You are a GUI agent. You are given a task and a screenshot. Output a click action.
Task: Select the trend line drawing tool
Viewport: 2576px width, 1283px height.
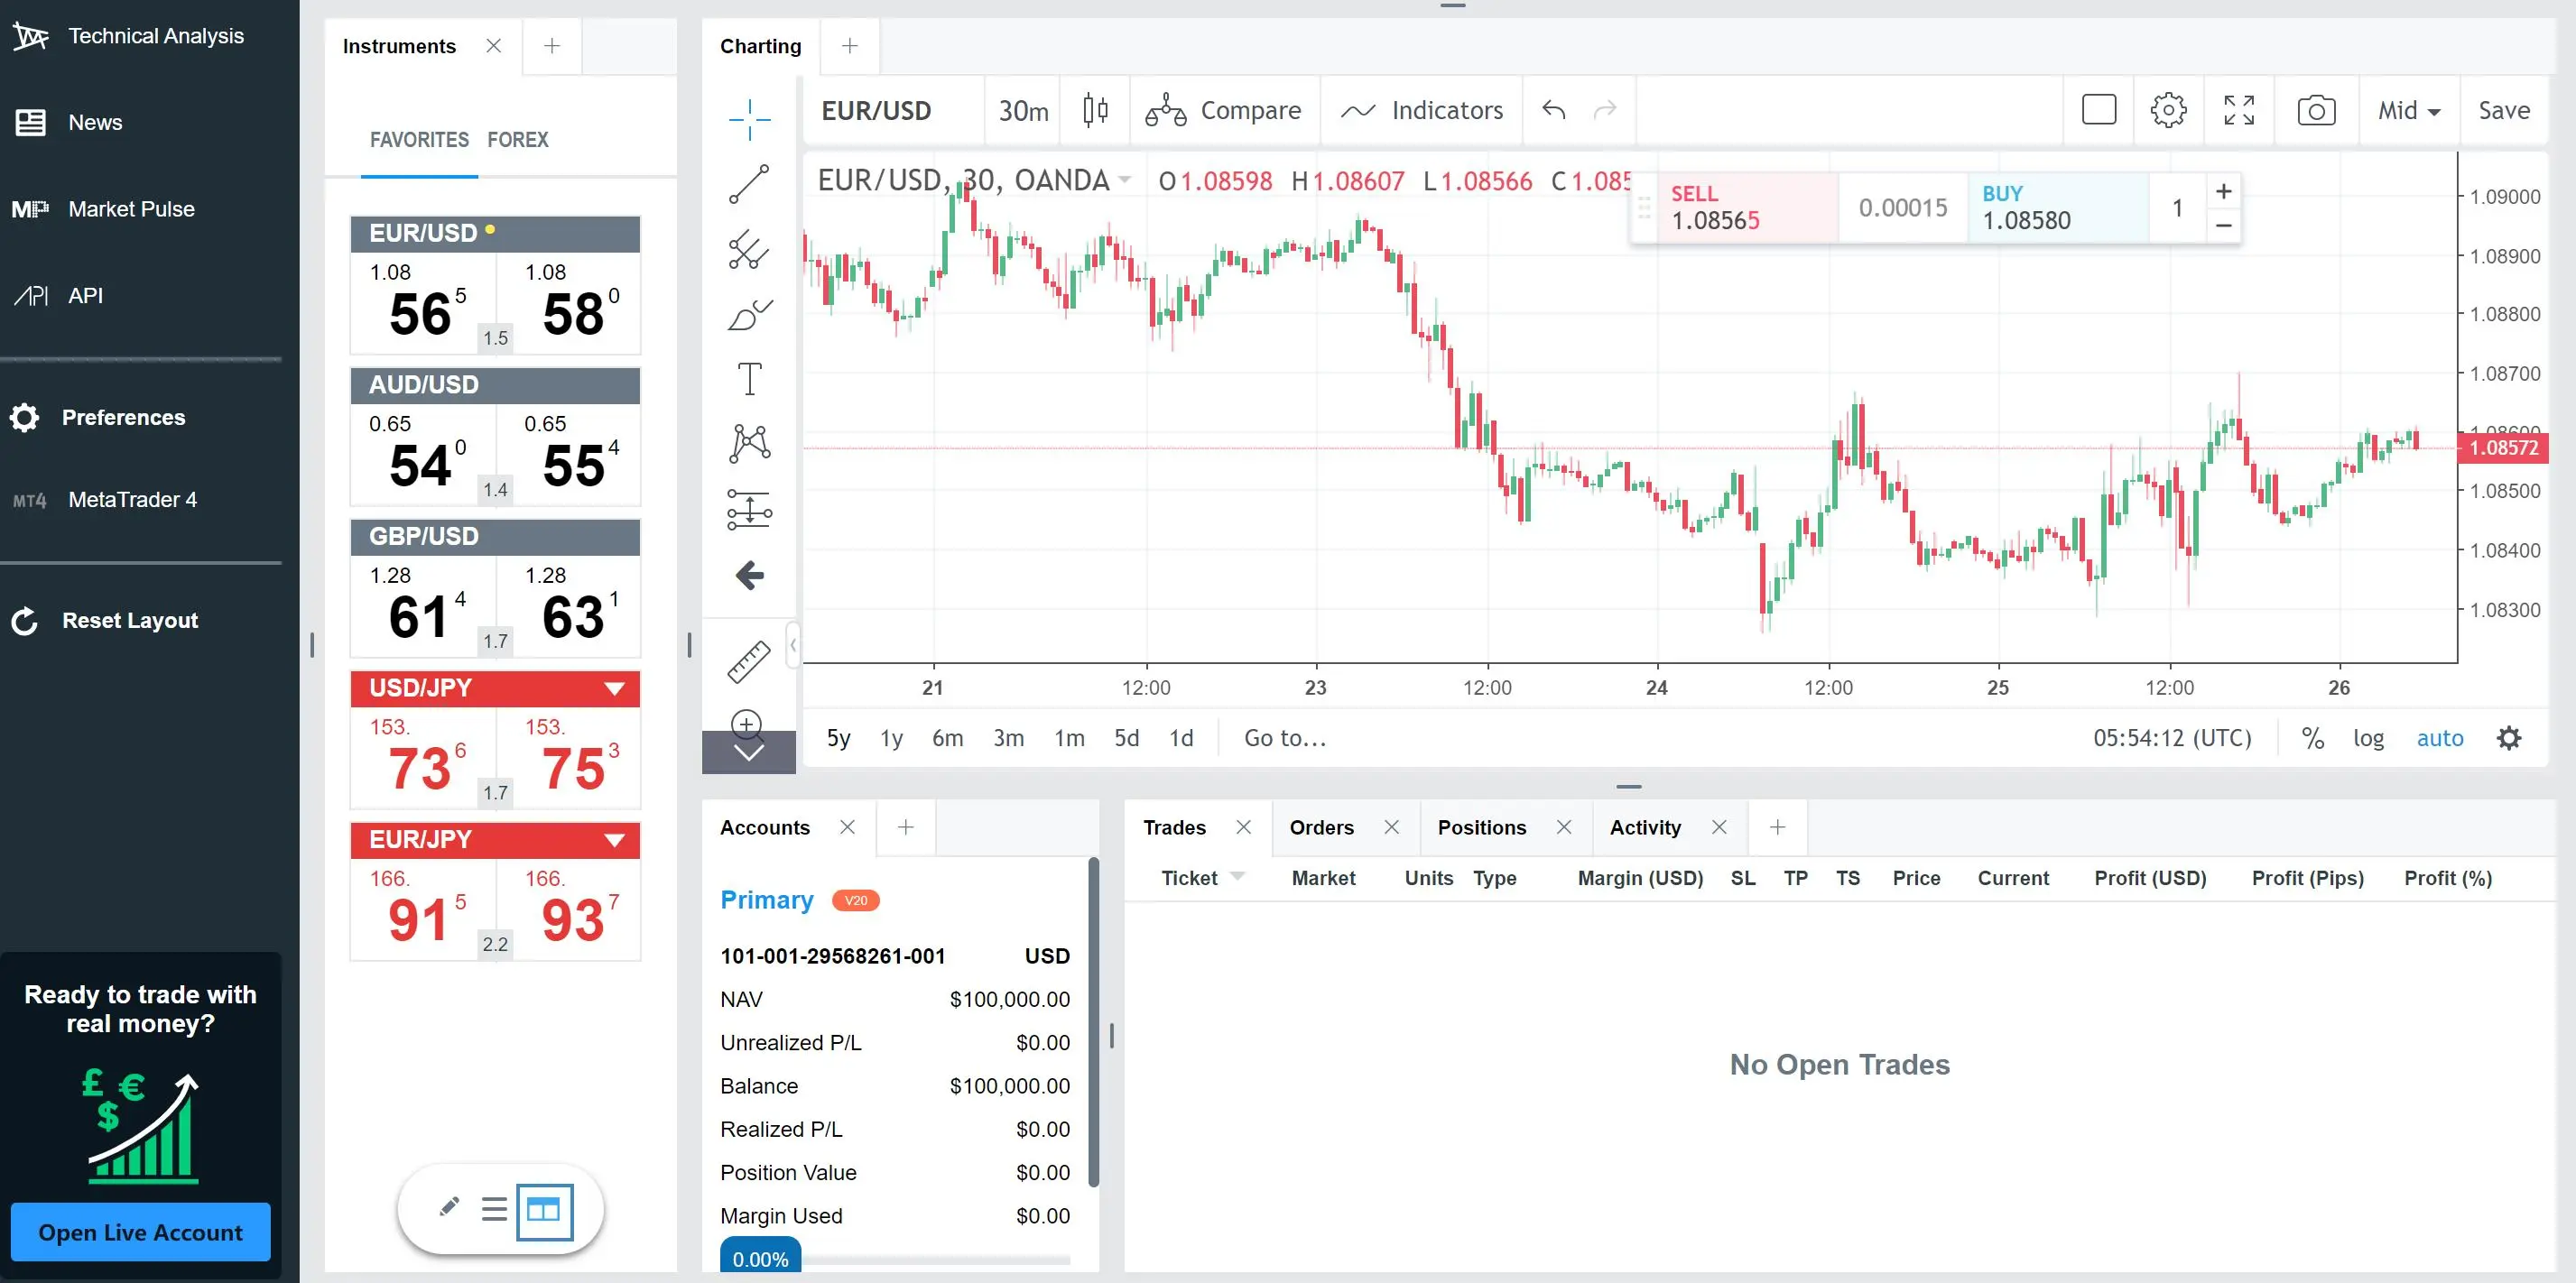749,184
